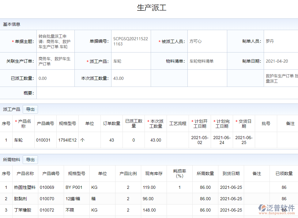This screenshot has width=298, height=218.
Task: Open the 关联生产订单 field
Action: click(55, 61)
